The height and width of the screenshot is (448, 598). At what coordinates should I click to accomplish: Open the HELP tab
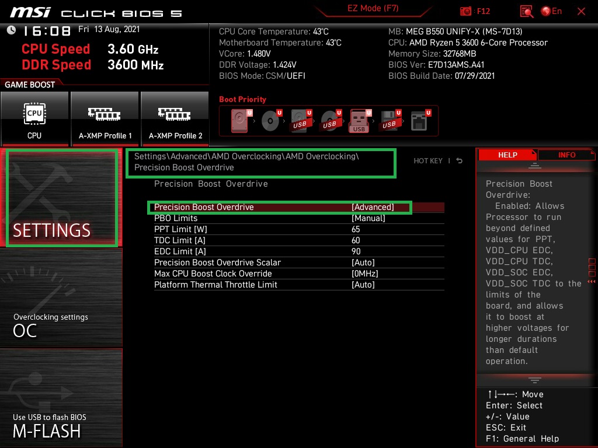click(507, 155)
